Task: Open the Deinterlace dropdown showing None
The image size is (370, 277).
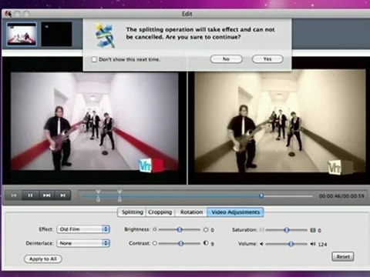Action: (83, 243)
